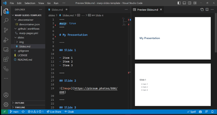217x115 pixels.
Task: Open the Search view in activity bar
Action: pyautogui.click(x=6, y=21)
